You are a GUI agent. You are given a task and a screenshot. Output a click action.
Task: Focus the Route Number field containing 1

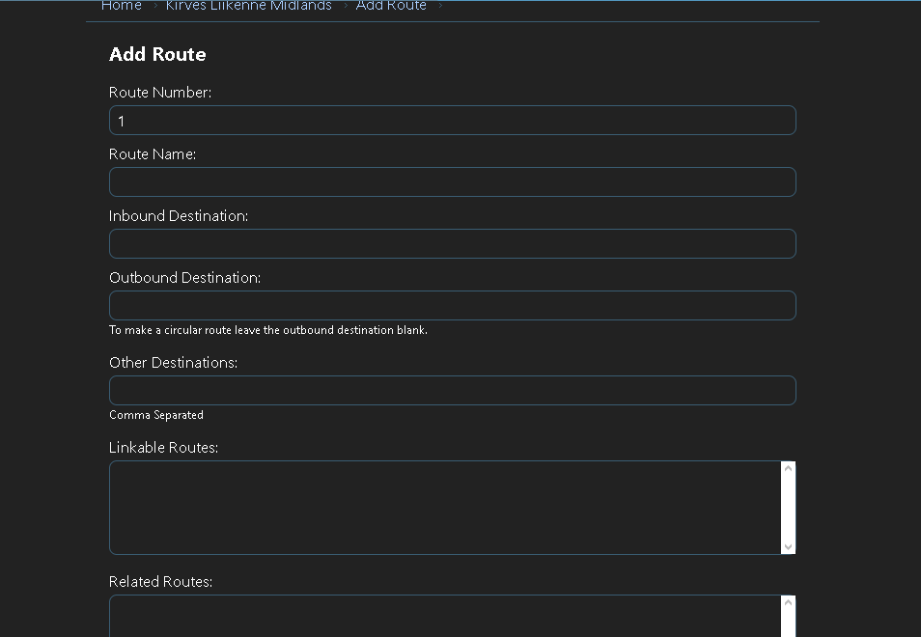452,121
